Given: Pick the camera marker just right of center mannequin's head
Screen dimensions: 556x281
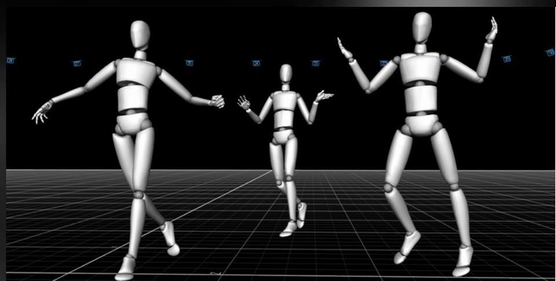Looking at the screenshot, I should click(316, 63).
